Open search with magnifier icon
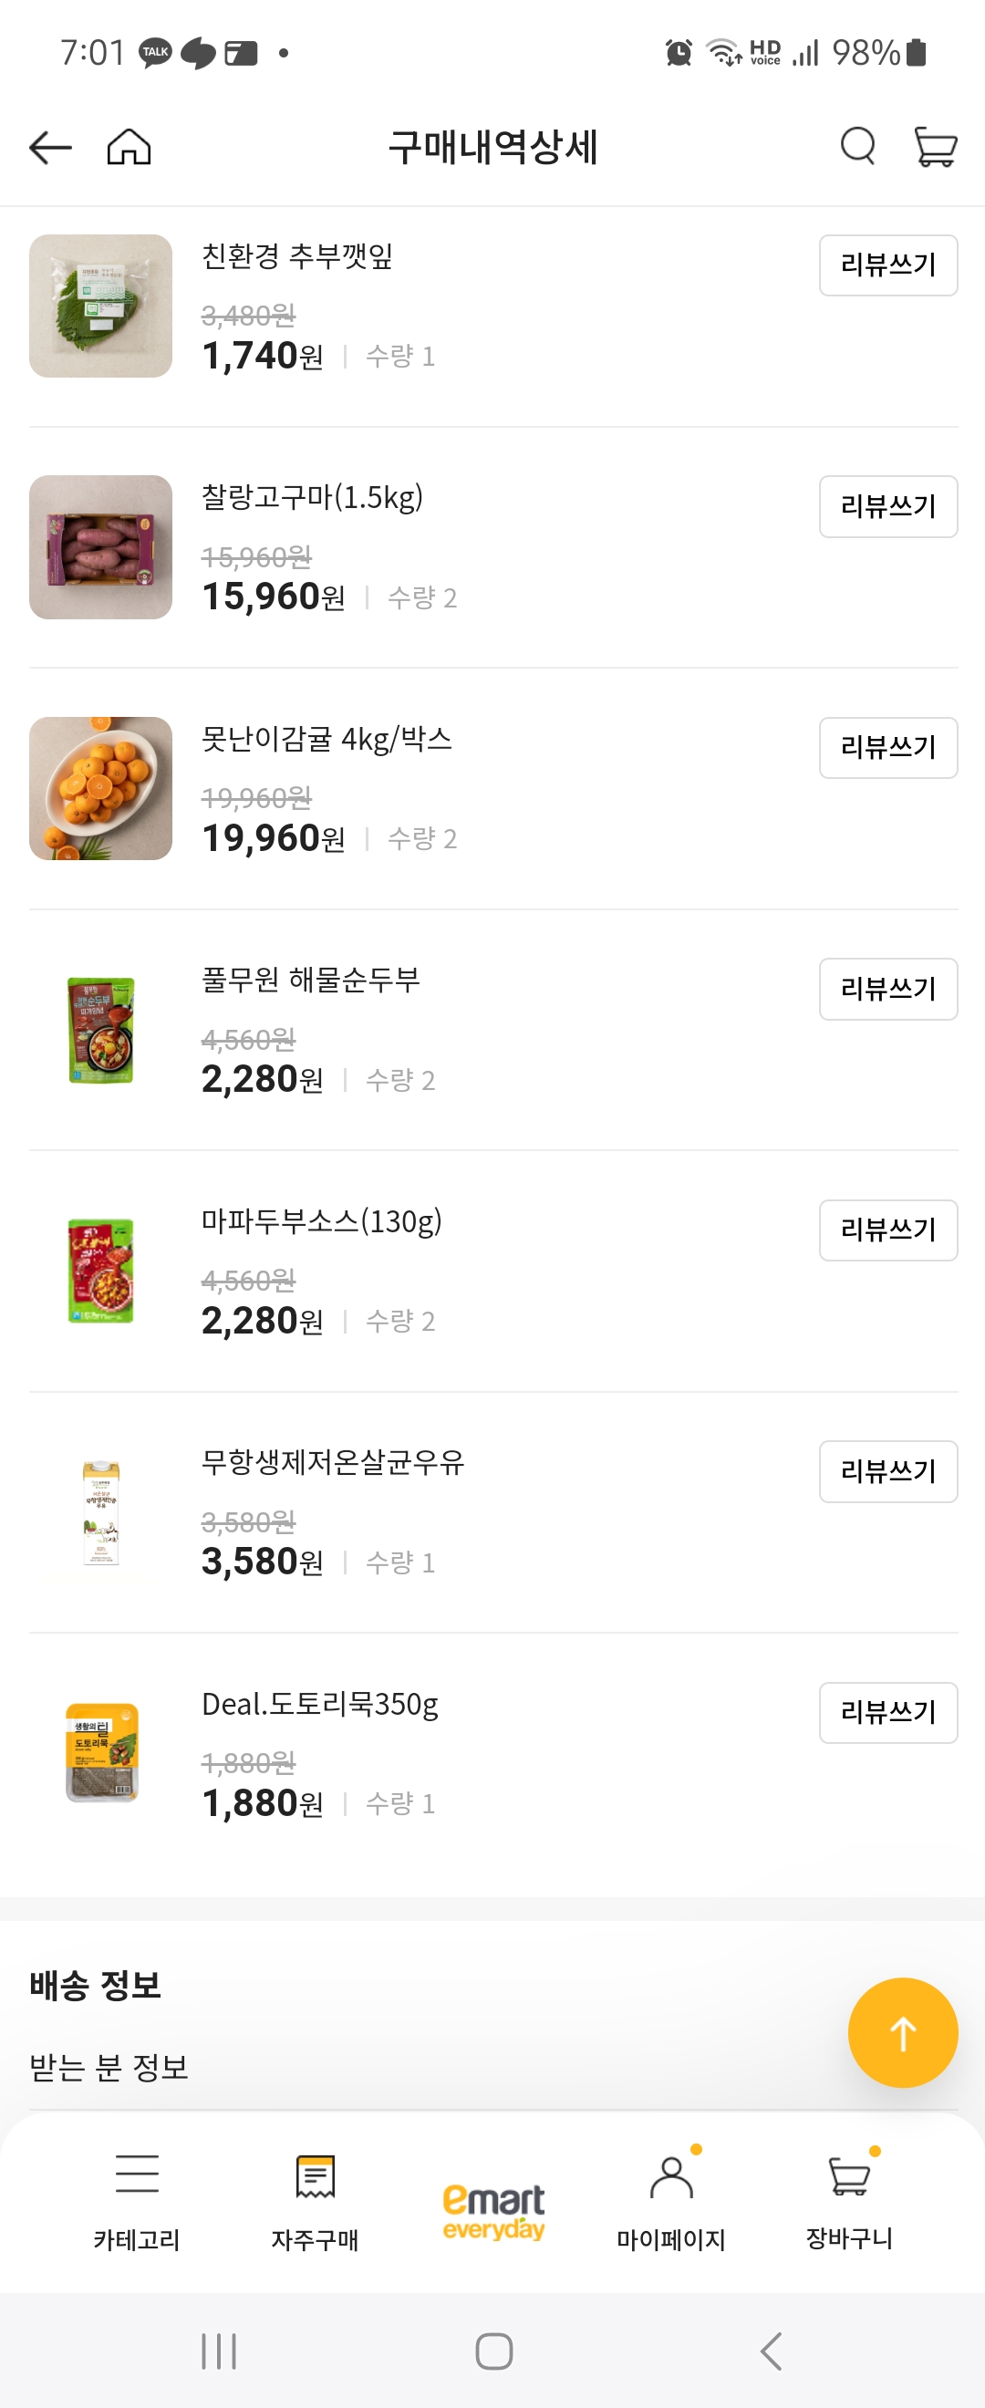Screen dimensions: 985x2408 [x=857, y=147]
